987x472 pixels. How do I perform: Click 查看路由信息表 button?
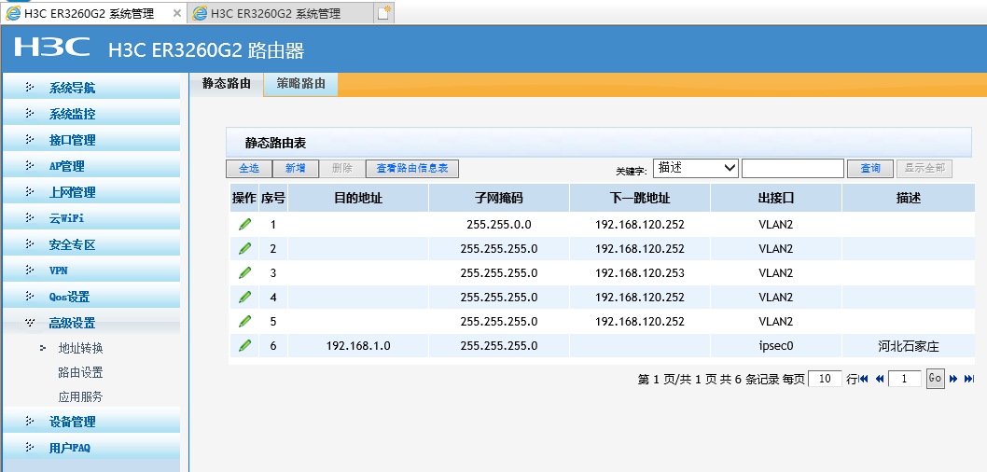[x=412, y=168]
